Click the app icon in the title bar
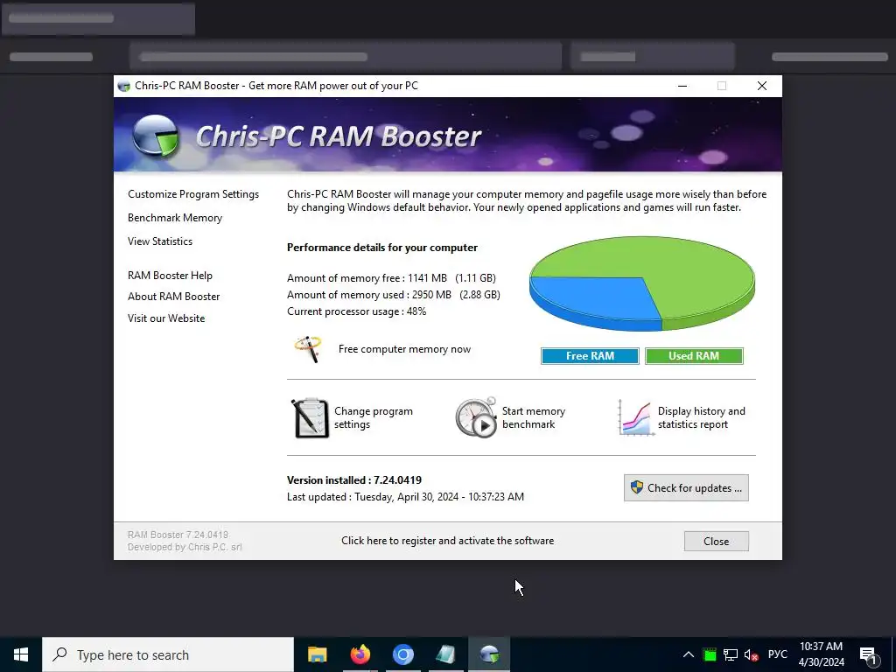Image resolution: width=896 pixels, height=672 pixels. coord(124,87)
